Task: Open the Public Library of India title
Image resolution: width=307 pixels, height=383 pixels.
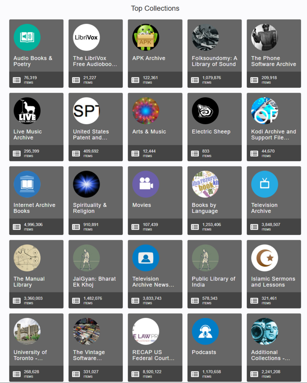Action: pos(213,282)
